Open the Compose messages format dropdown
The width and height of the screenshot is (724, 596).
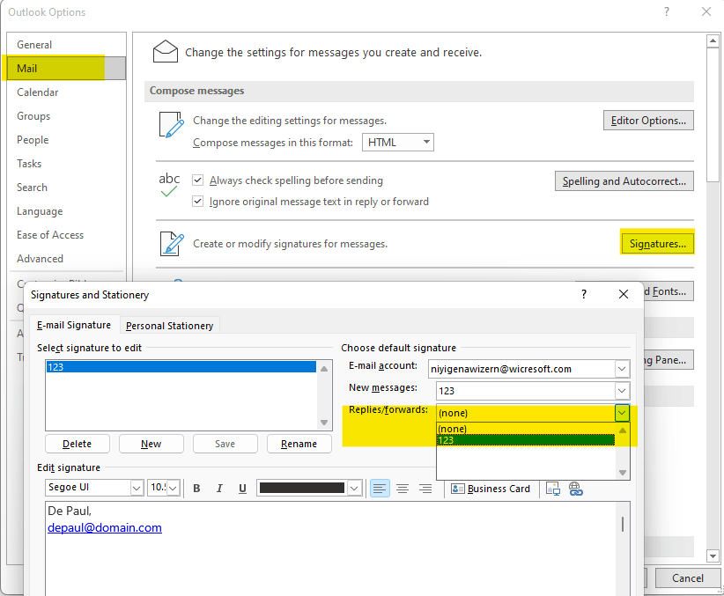pyautogui.click(x=426, y=141)
